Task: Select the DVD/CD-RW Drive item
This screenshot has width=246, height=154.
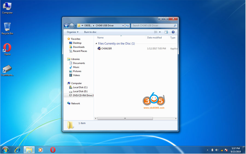Action: (79, 95)
